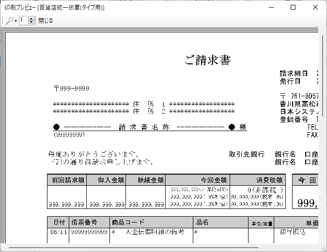
Task: Click the 請求締日 label
Action: click(294, 74)
